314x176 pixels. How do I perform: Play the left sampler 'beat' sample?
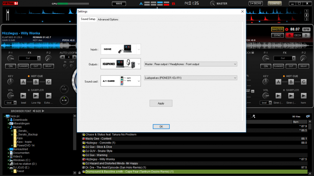(23, 96)
